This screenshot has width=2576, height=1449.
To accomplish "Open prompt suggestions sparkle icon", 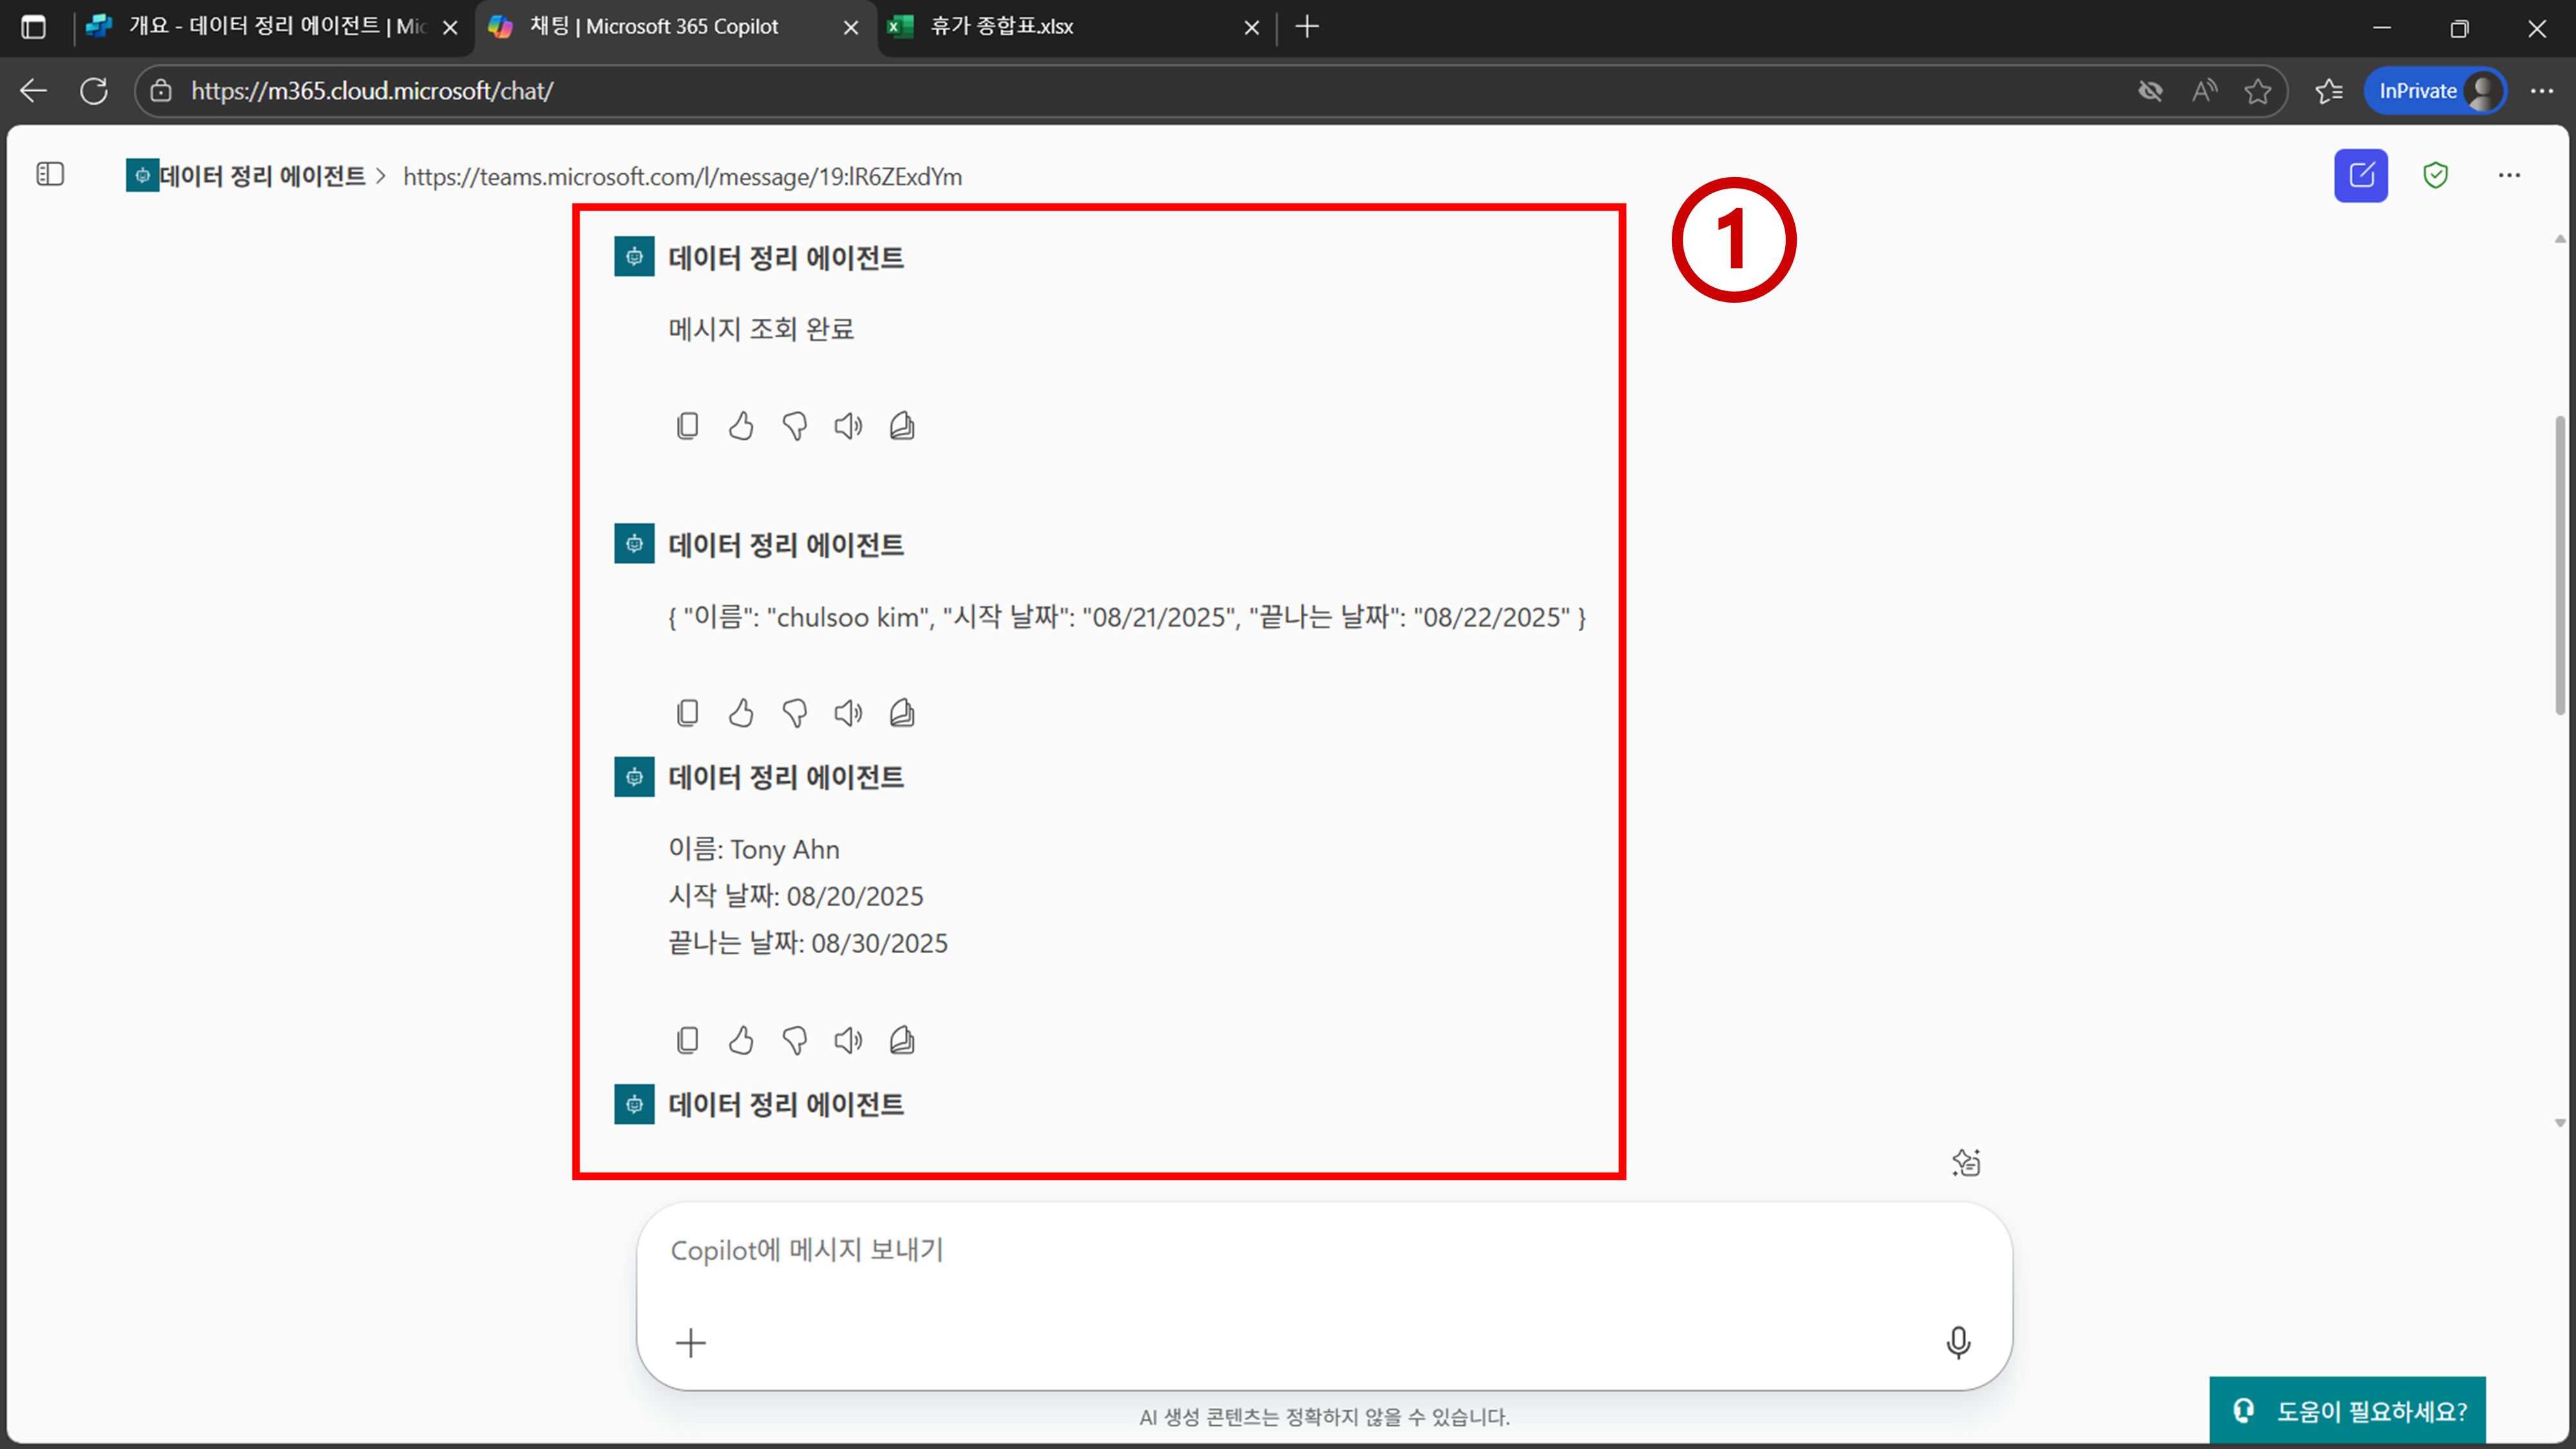I will coord(1966,1163).
